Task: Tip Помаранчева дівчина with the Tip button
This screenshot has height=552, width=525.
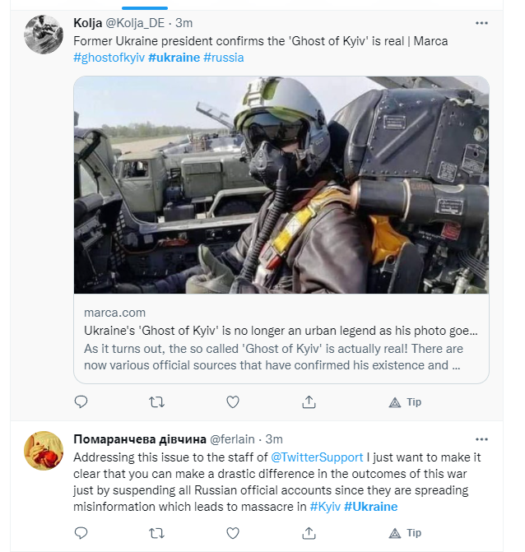Action: (404, 533)
